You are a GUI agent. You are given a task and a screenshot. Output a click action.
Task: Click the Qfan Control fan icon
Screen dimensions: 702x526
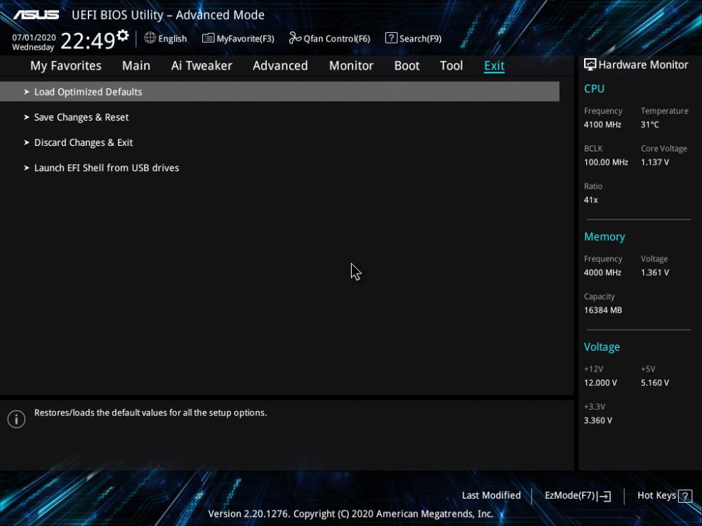pos(295,38)
